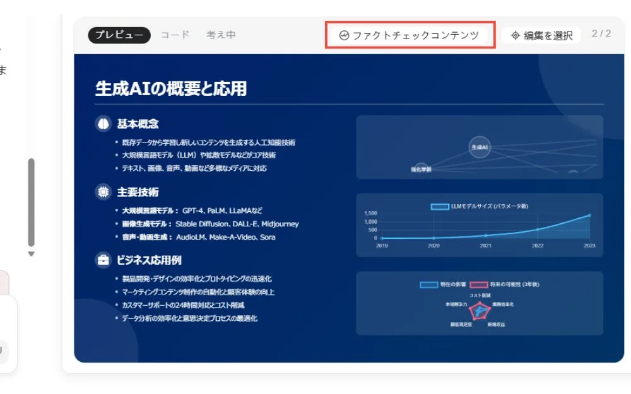The image size is (631, 394).
Task: Click the bullet about データ分析の効率化
Action: [x=189, y=318]
